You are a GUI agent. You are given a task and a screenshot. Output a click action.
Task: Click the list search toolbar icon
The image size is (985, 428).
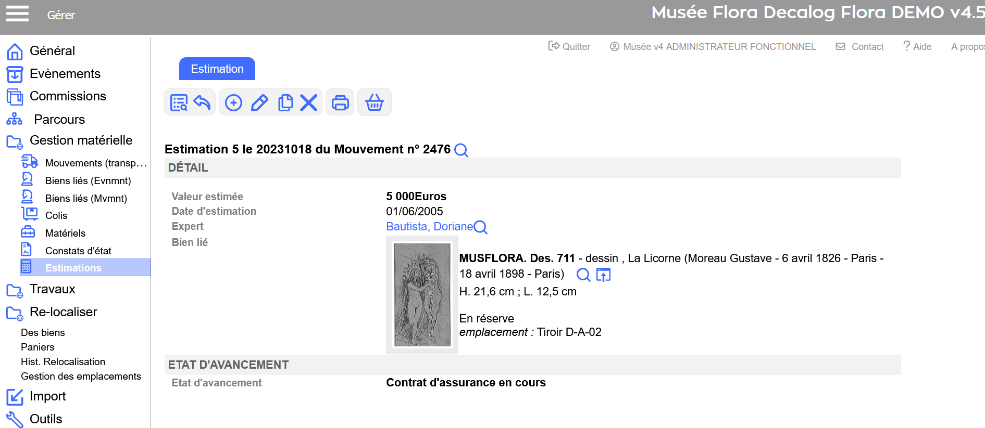click(179, 102)
